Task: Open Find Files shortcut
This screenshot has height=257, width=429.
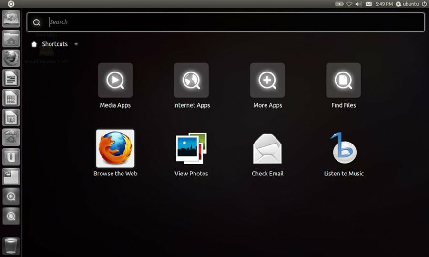Action: pyautogui.click(x=343, y=81)
